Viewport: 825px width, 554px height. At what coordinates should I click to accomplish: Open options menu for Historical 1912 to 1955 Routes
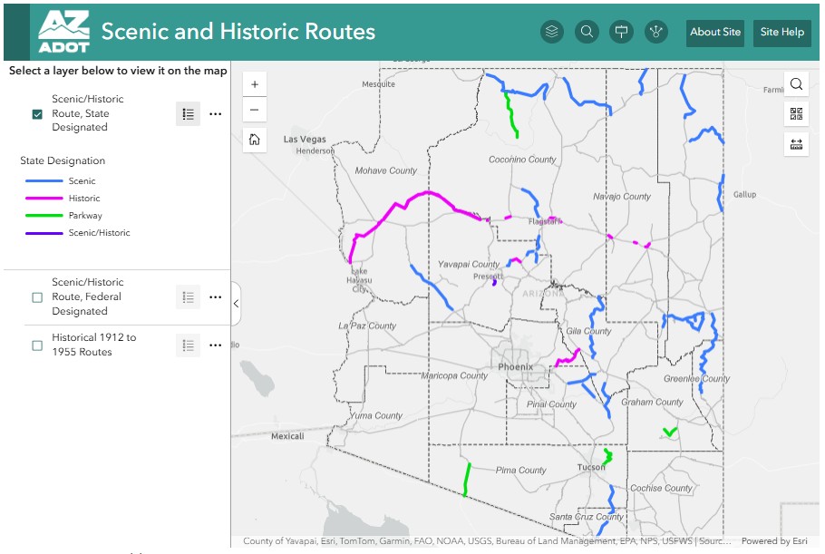(215, 345)
